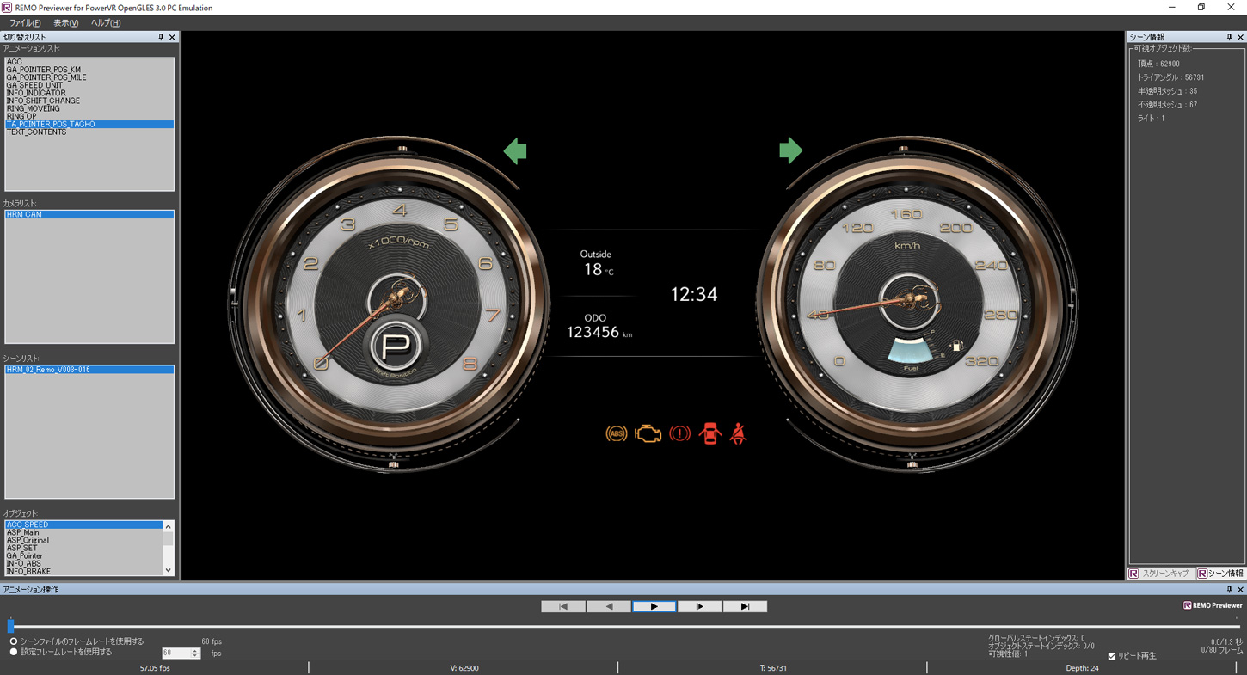This screenshot has width=1247, height=675.
Task: Click the 57.05 fps status bar entry
Action: pyautogui.click(x=155, y=668)
